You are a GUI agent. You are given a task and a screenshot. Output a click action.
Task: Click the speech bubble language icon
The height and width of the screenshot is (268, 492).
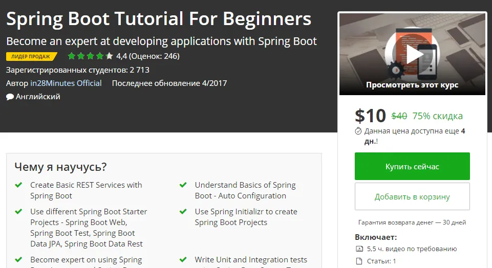(x=10, y=97)
